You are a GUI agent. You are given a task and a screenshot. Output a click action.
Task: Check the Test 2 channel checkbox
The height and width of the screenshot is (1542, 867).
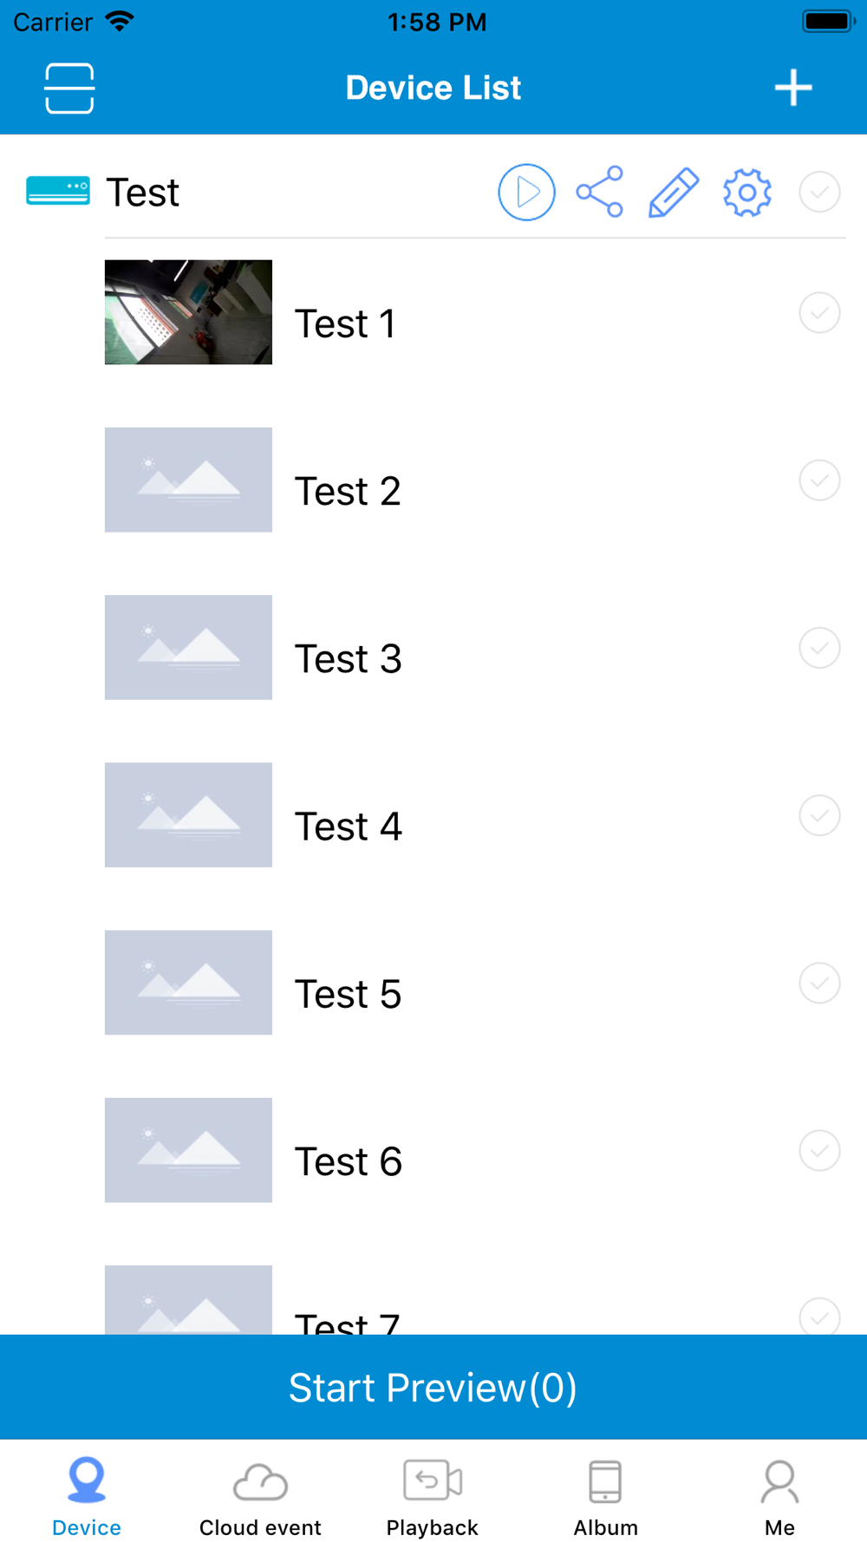[x=819, y=480]
